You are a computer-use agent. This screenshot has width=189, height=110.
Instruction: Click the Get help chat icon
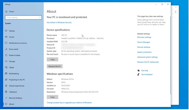(x=139, y=70)
